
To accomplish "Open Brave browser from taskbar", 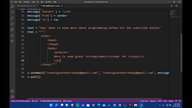I will point(72,105).
